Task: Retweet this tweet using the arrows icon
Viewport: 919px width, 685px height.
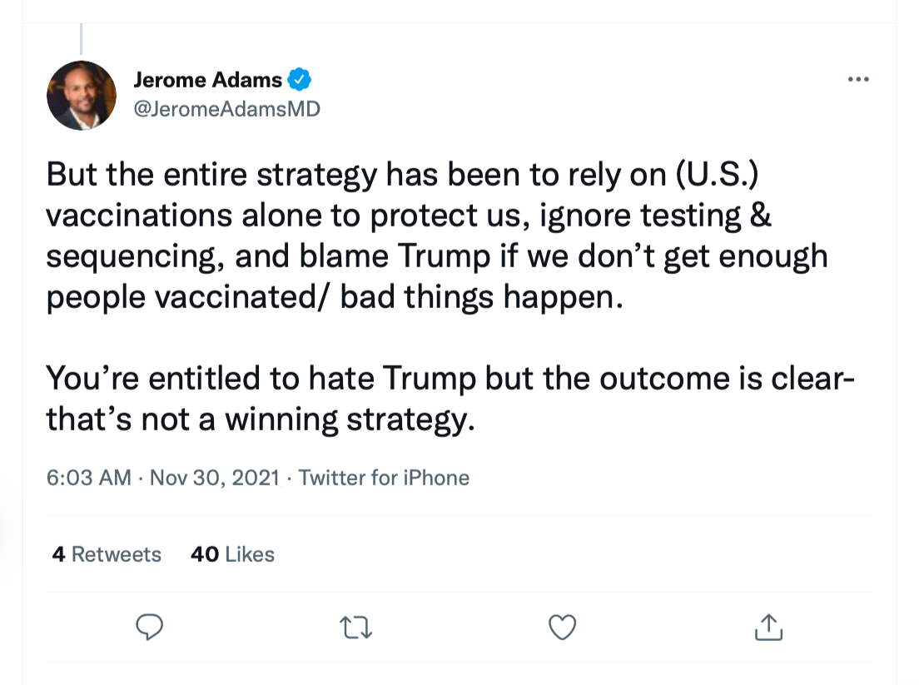Action: click(356, 628)
